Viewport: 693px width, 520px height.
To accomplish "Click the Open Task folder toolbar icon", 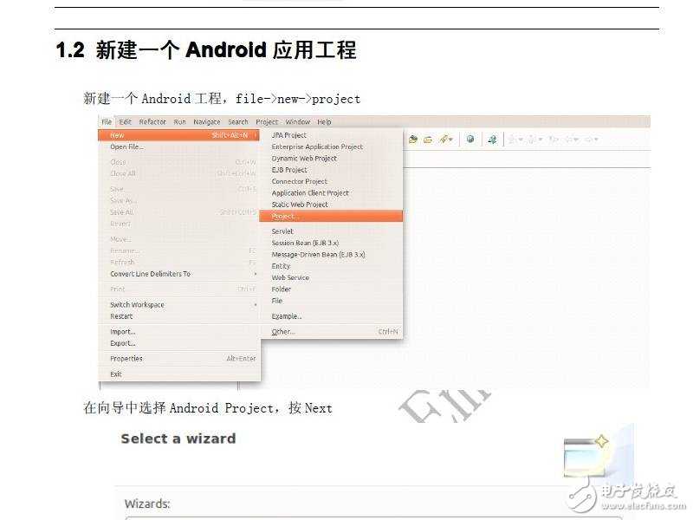I will point(427,140).
